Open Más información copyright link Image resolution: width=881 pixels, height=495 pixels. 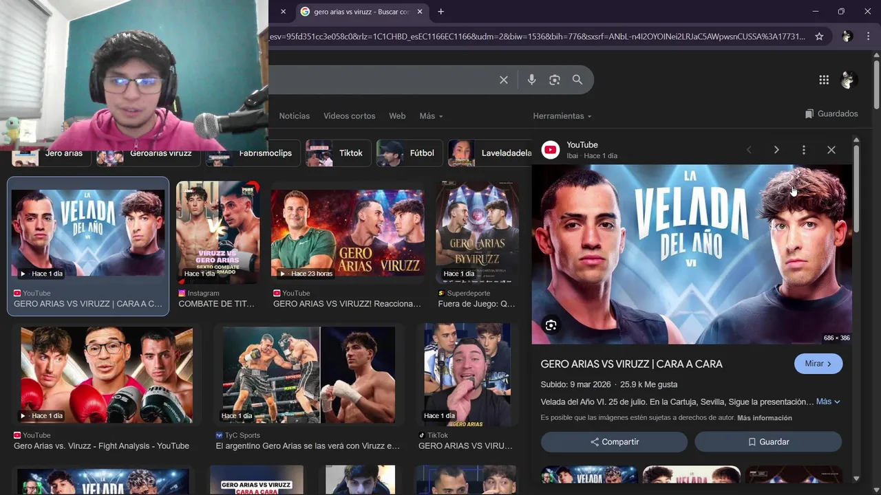[x=765, y=418]
